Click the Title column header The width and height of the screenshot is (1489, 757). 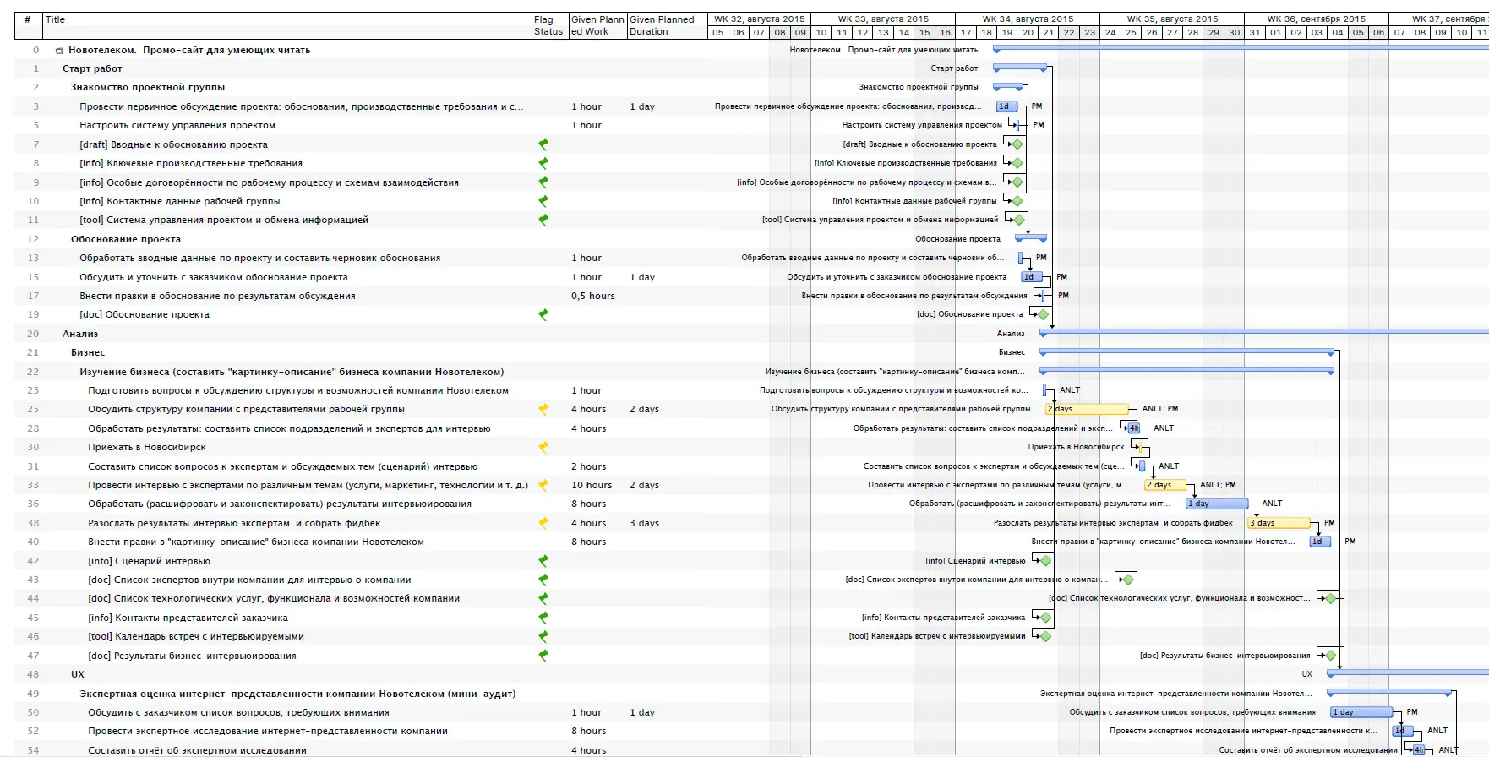point(286,25)
